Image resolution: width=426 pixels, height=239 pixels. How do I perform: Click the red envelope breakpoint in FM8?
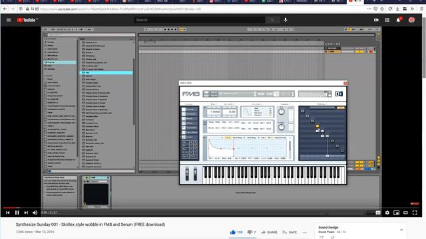pos(234,148)
